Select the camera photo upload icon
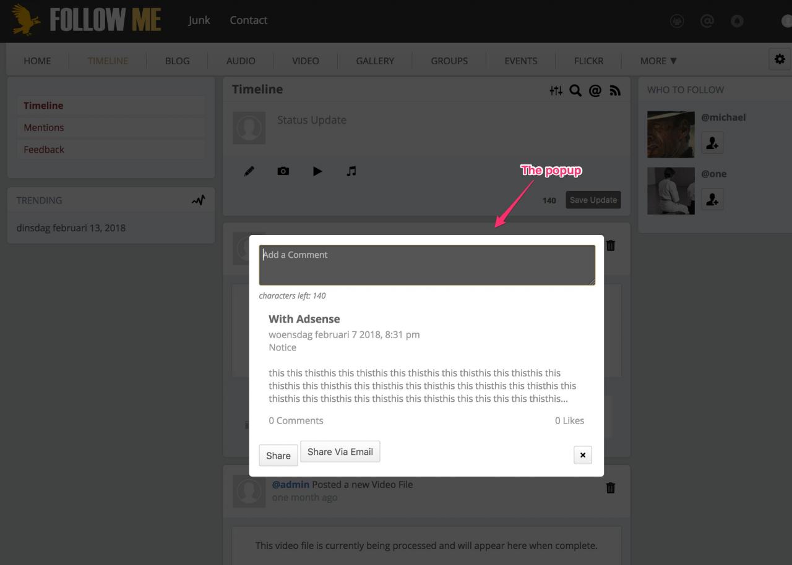The width and height of the screenshot is (792, 565). click(x=283, y=171)
